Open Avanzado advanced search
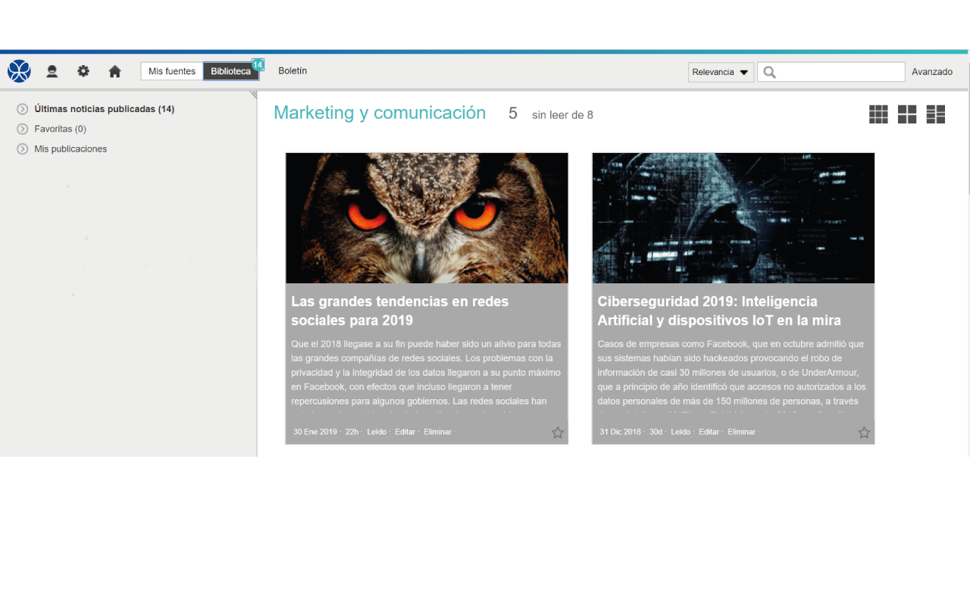 (x=932, y=72)
